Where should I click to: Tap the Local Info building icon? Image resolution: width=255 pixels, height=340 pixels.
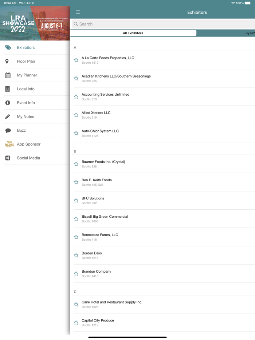(x=7, y=89)
